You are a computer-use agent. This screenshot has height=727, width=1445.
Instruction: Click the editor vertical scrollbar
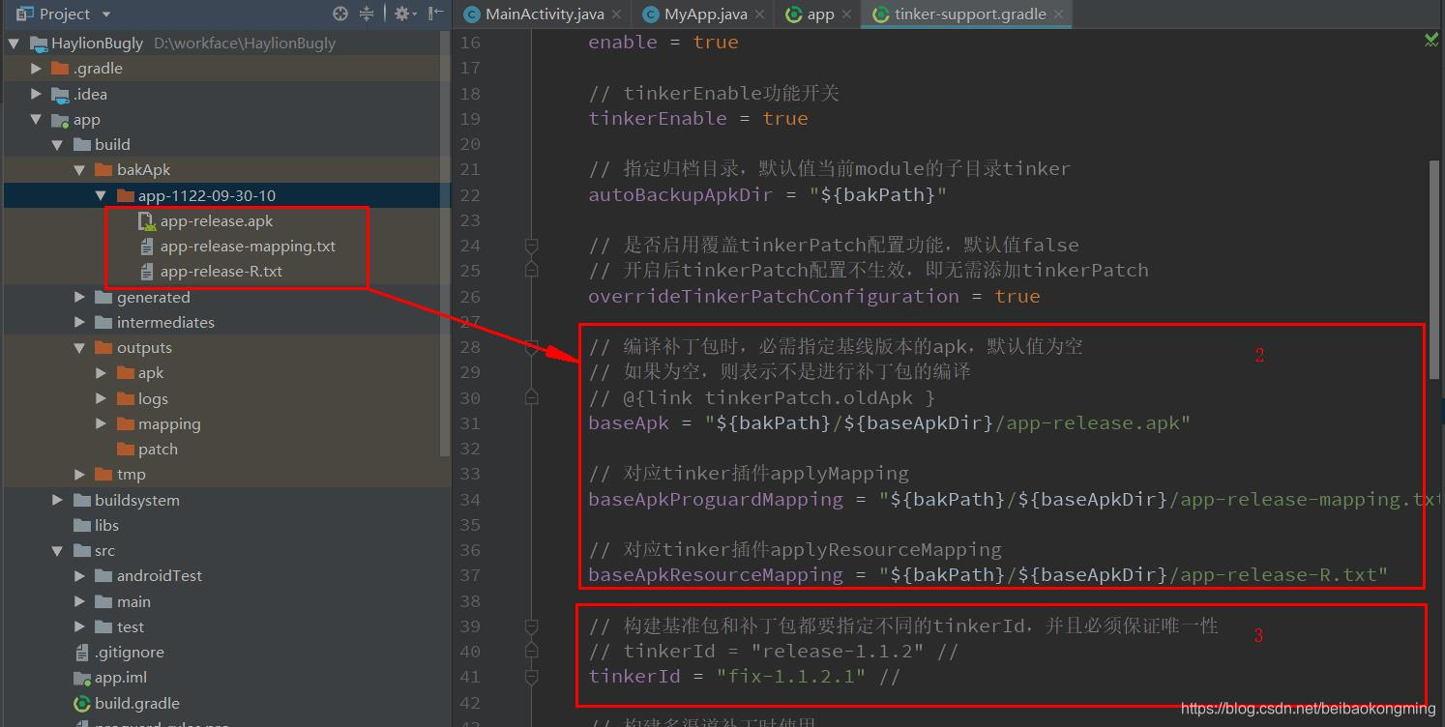tap(1435, 271)
